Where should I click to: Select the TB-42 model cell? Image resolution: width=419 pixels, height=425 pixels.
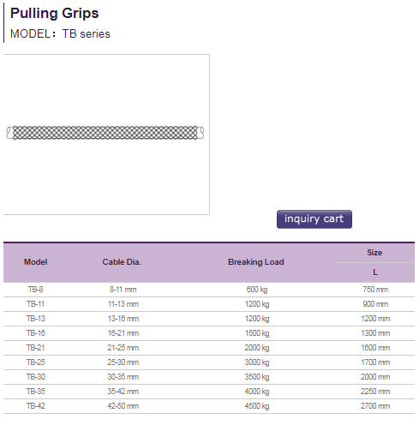tap(36, 406)
